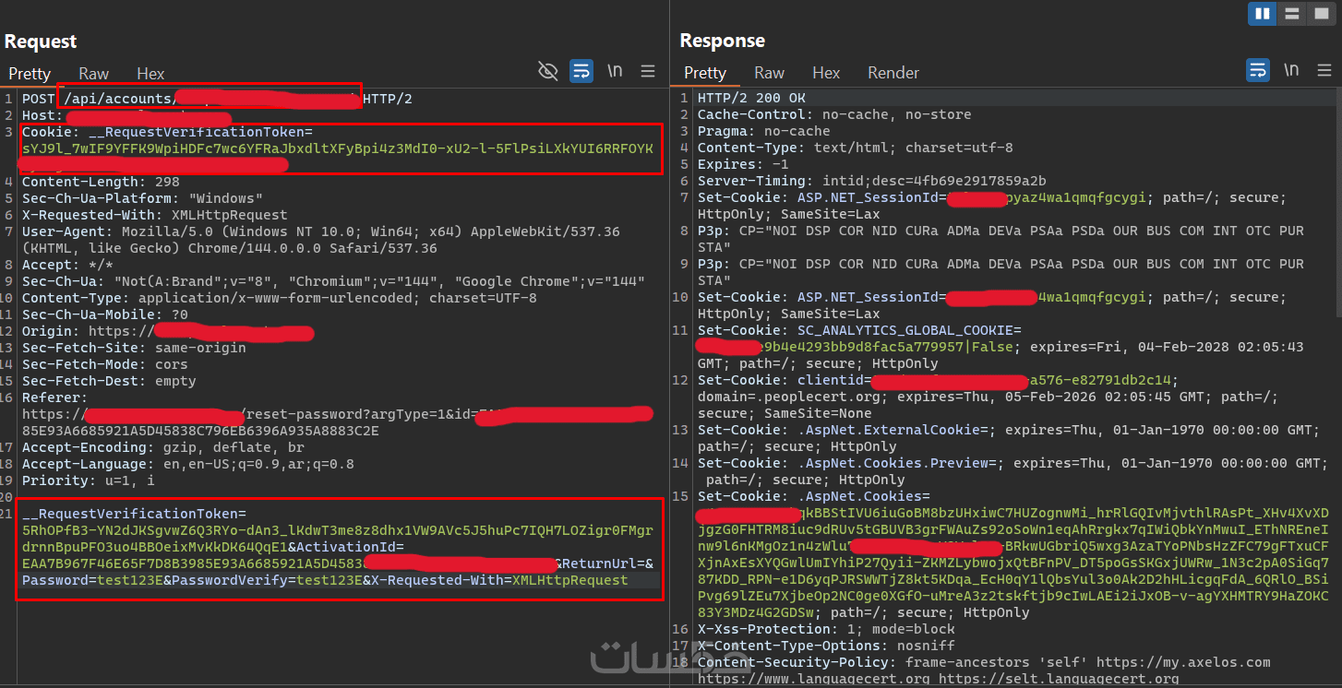Toggle word wrap icon in Response panel
Screen dimensions: 1342x688
pos(1257,71)
